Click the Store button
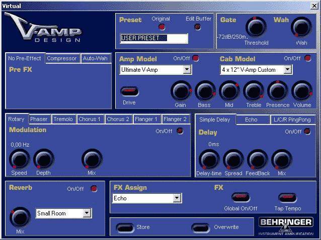The height and width of the screenshot is (240, 321). [x=125, y=227]
